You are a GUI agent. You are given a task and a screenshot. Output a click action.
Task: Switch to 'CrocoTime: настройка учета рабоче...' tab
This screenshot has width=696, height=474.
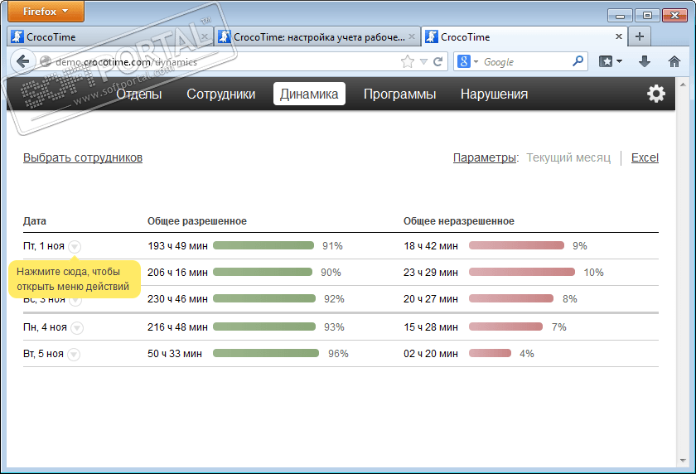tap(317, 36)
